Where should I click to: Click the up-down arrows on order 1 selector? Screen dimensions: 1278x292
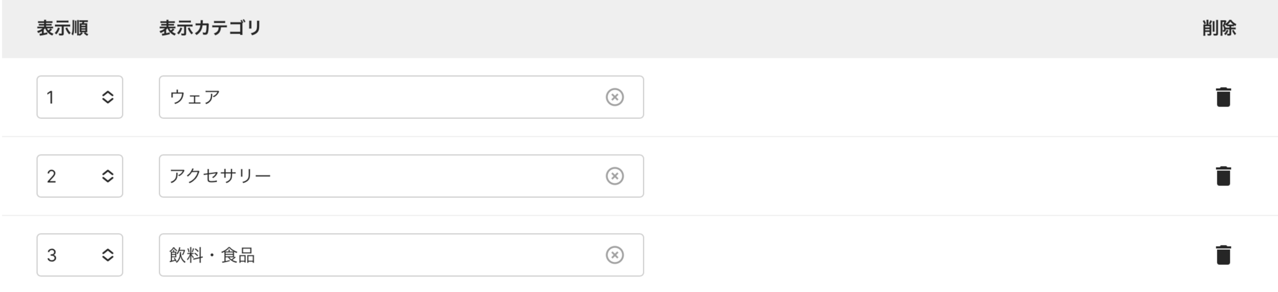pyautogui.click(x=108, y=97)
